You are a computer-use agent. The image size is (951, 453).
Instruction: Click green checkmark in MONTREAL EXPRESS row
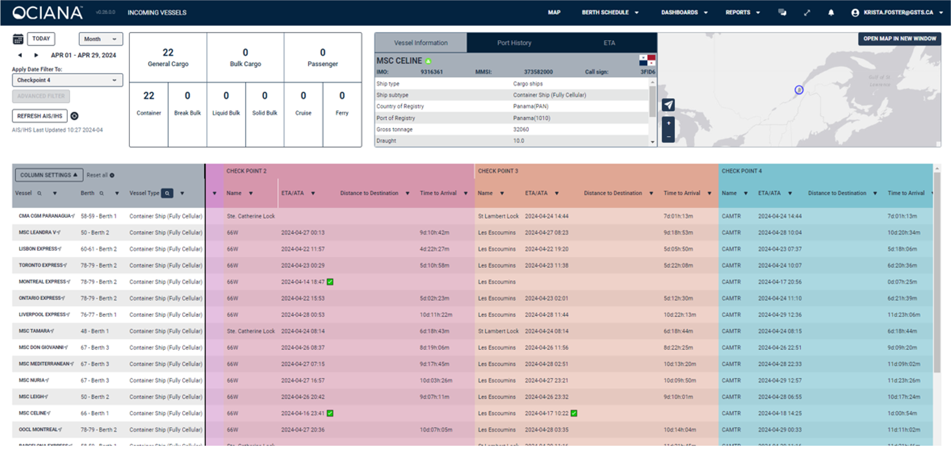(330, 282)
